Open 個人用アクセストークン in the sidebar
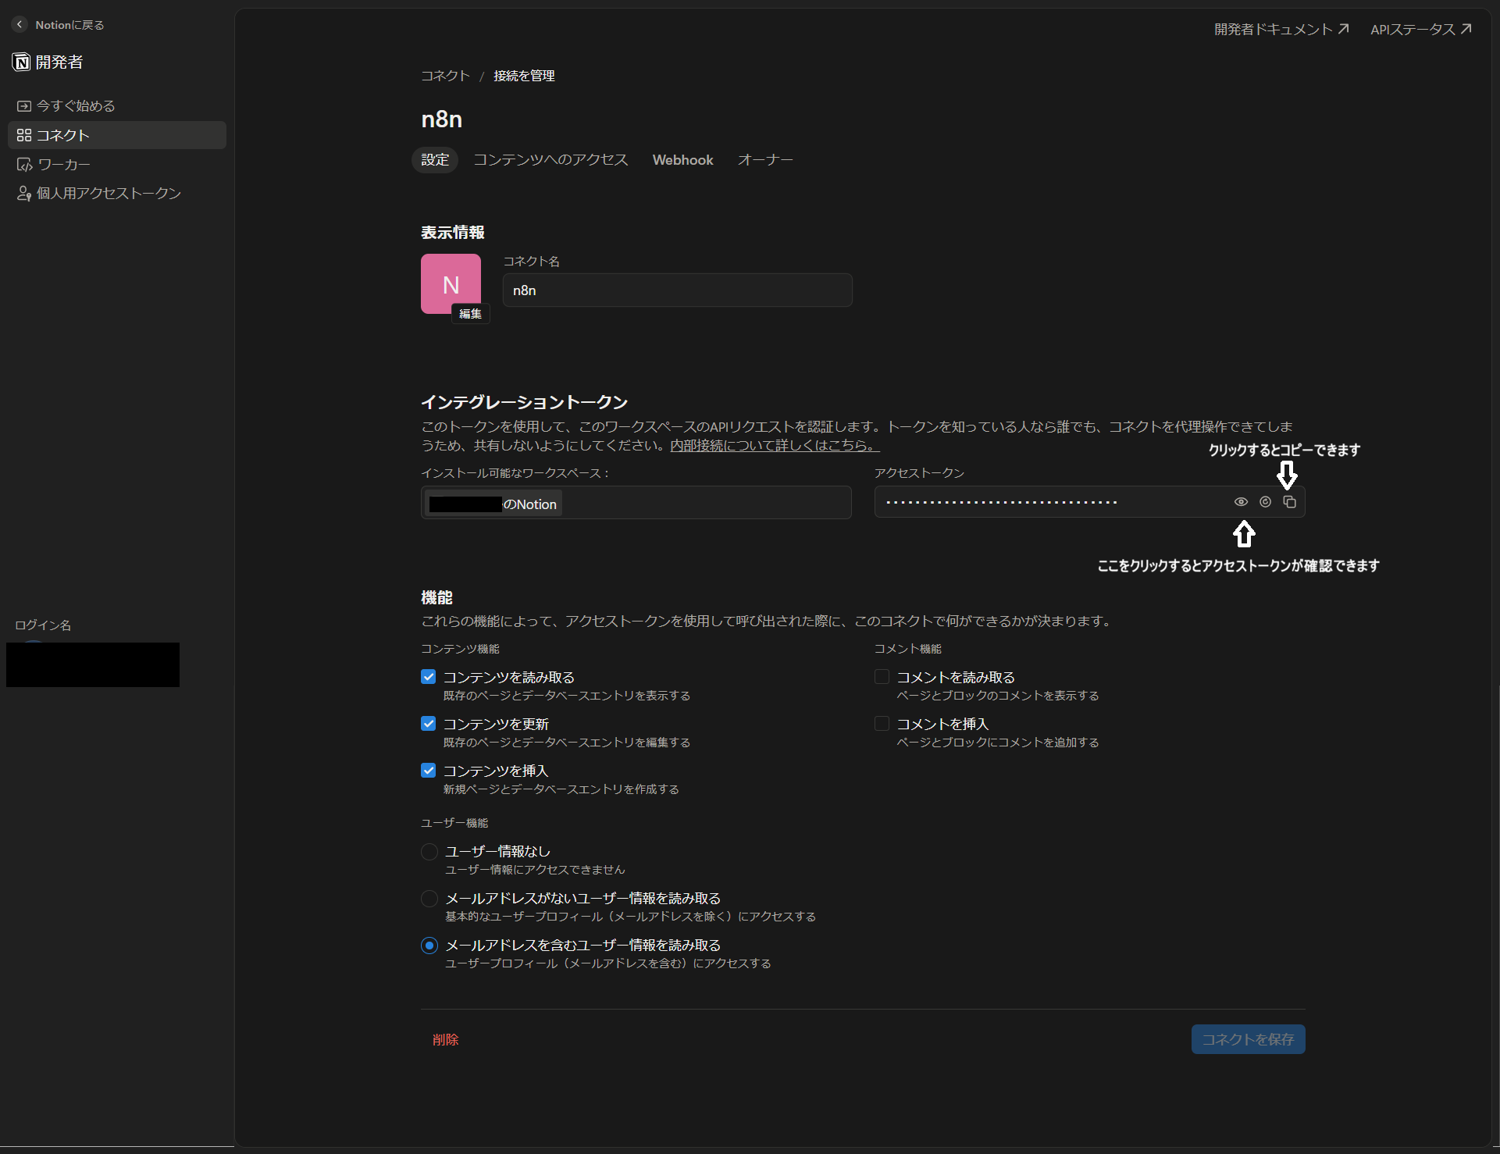The width and height of the screenshot is (1500, 1154). click(117, 193)
